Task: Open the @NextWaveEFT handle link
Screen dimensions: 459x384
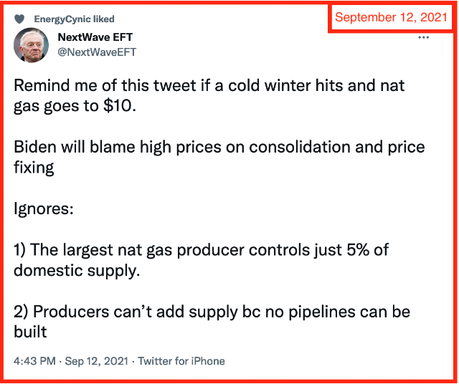Action: coord(97,52)
